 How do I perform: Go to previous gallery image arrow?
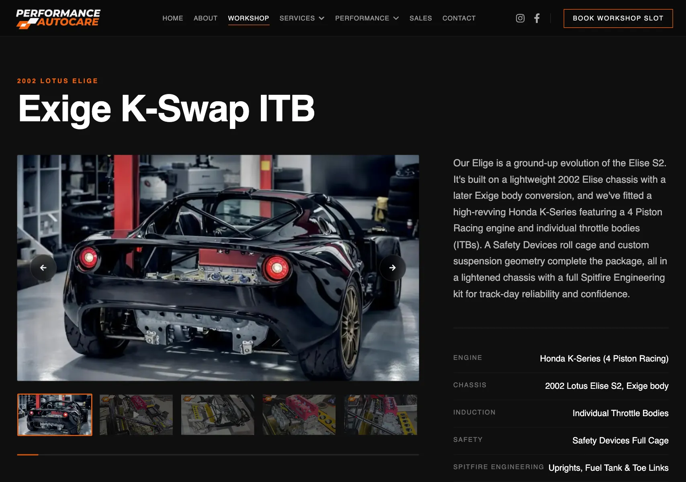click(x=43, y=268)
